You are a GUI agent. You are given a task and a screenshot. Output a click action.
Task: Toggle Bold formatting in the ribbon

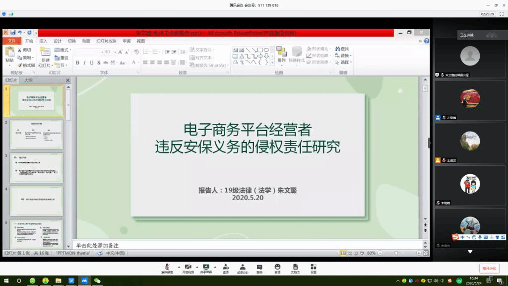[x=77, y=63]
